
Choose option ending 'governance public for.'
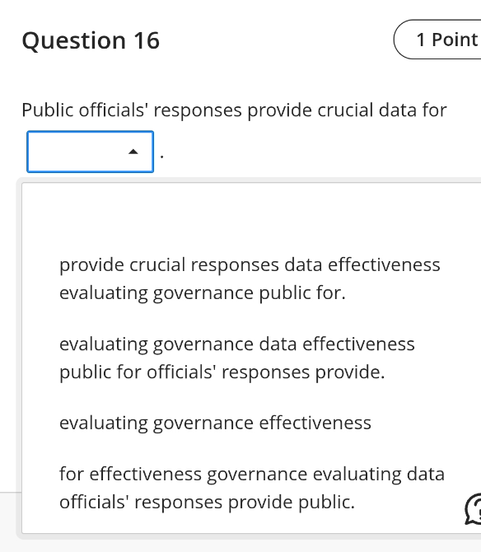250,278
